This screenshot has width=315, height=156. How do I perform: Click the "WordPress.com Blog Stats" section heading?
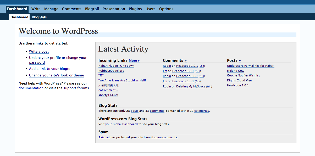(123, 119)
